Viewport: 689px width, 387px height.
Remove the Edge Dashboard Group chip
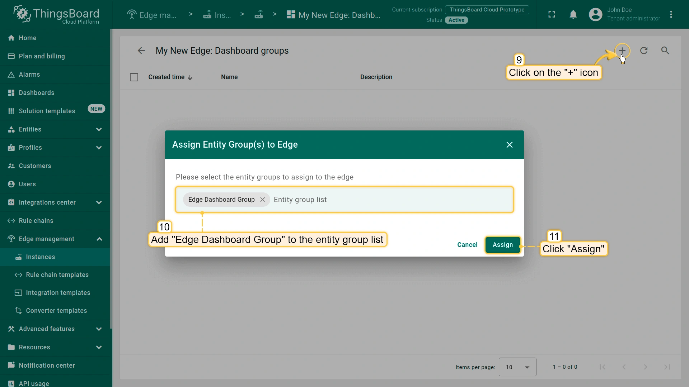click(x=263, y=200)
